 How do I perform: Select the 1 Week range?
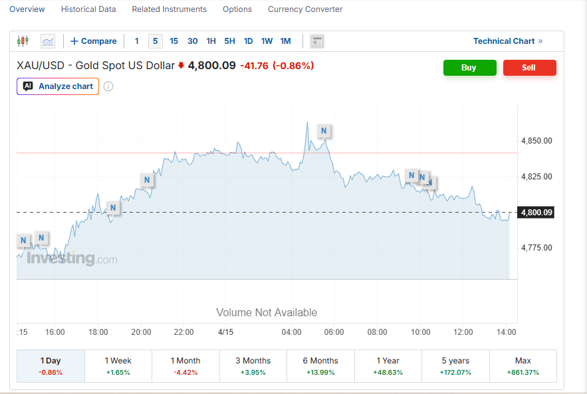click(x=118, y=365)
